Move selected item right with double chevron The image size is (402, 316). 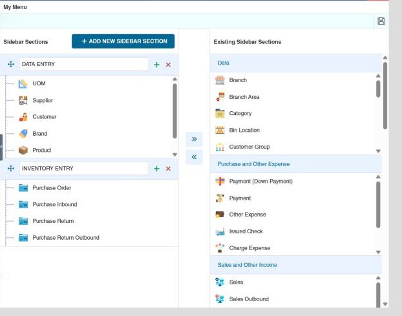[x=194, y=139]
